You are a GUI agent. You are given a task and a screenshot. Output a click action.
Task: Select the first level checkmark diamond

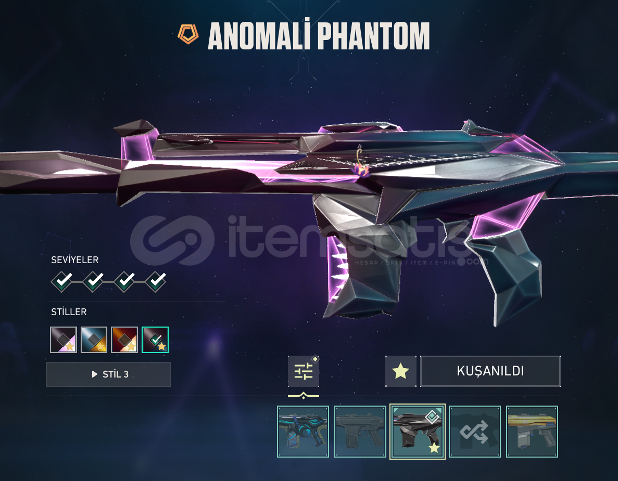62,281
